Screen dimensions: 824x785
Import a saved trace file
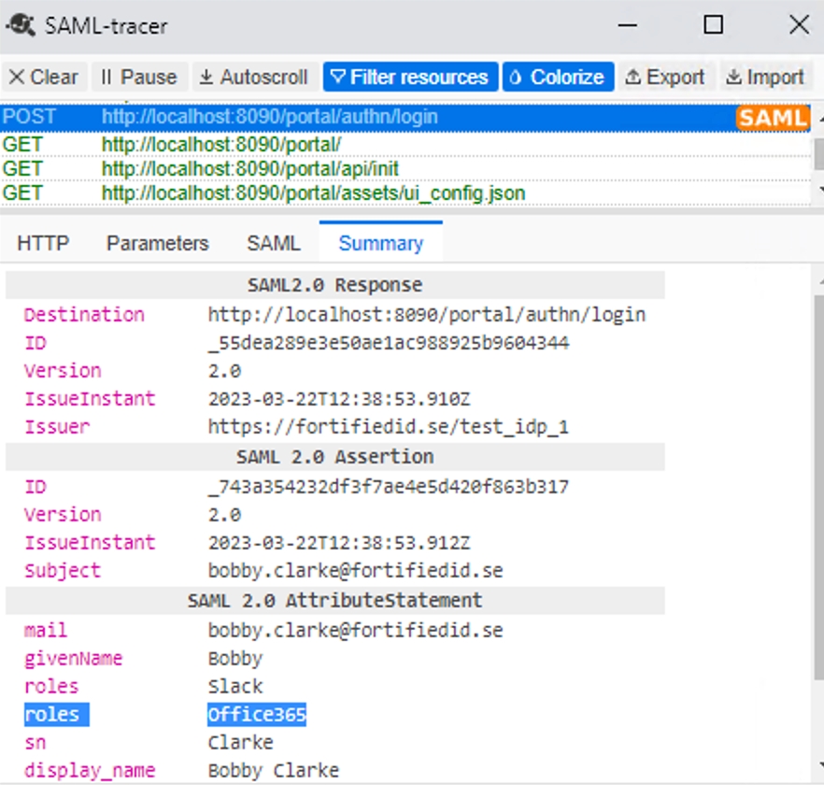pos(764,77)
